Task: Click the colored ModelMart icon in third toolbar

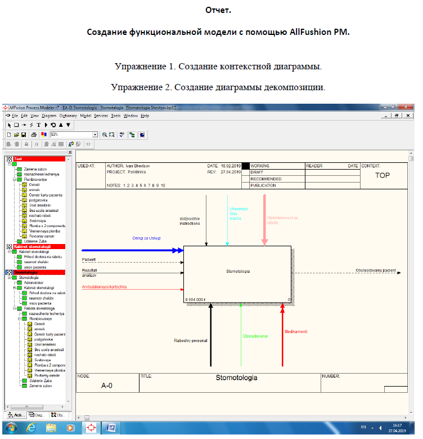Action: pyautogui.click(x=71, y=144)
